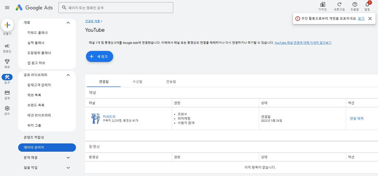Click the 새 링크 button
The height and width of the screenshot is (176, 378).
pos(100,56)
